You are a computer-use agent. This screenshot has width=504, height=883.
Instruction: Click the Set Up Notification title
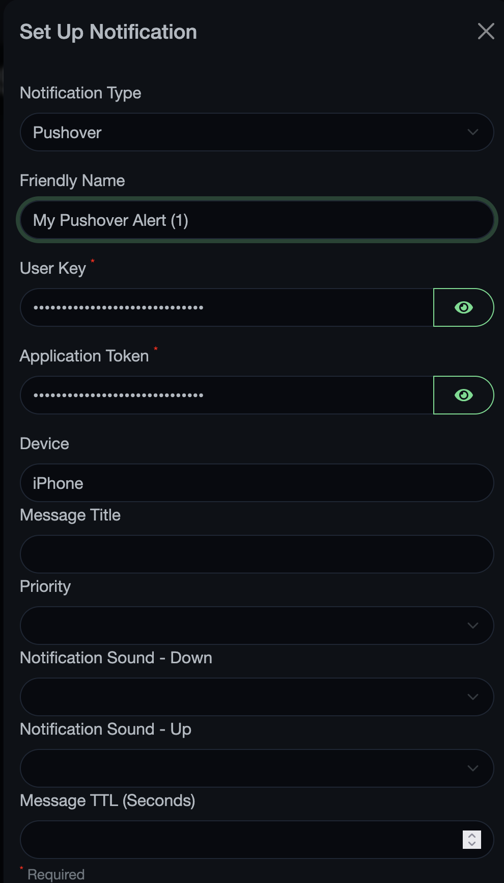tap(108, 31)
